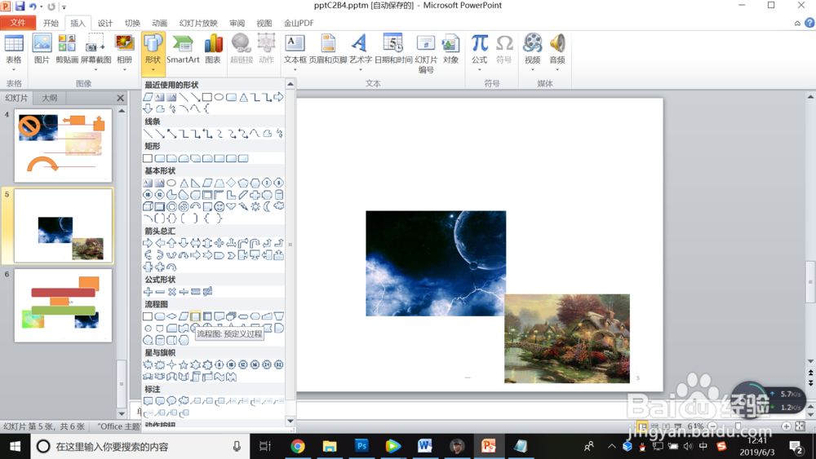
Task: Insert a 符号 symbol
Action: point(503,49)
